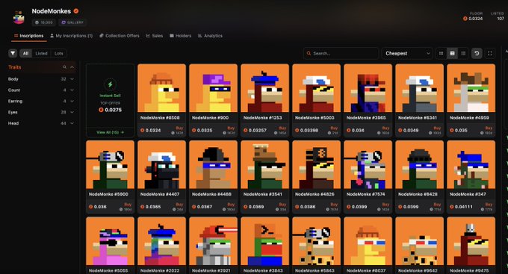Switch to medium grid view
Viewport: 508px width, 274px height.
(x=452, y=53)
